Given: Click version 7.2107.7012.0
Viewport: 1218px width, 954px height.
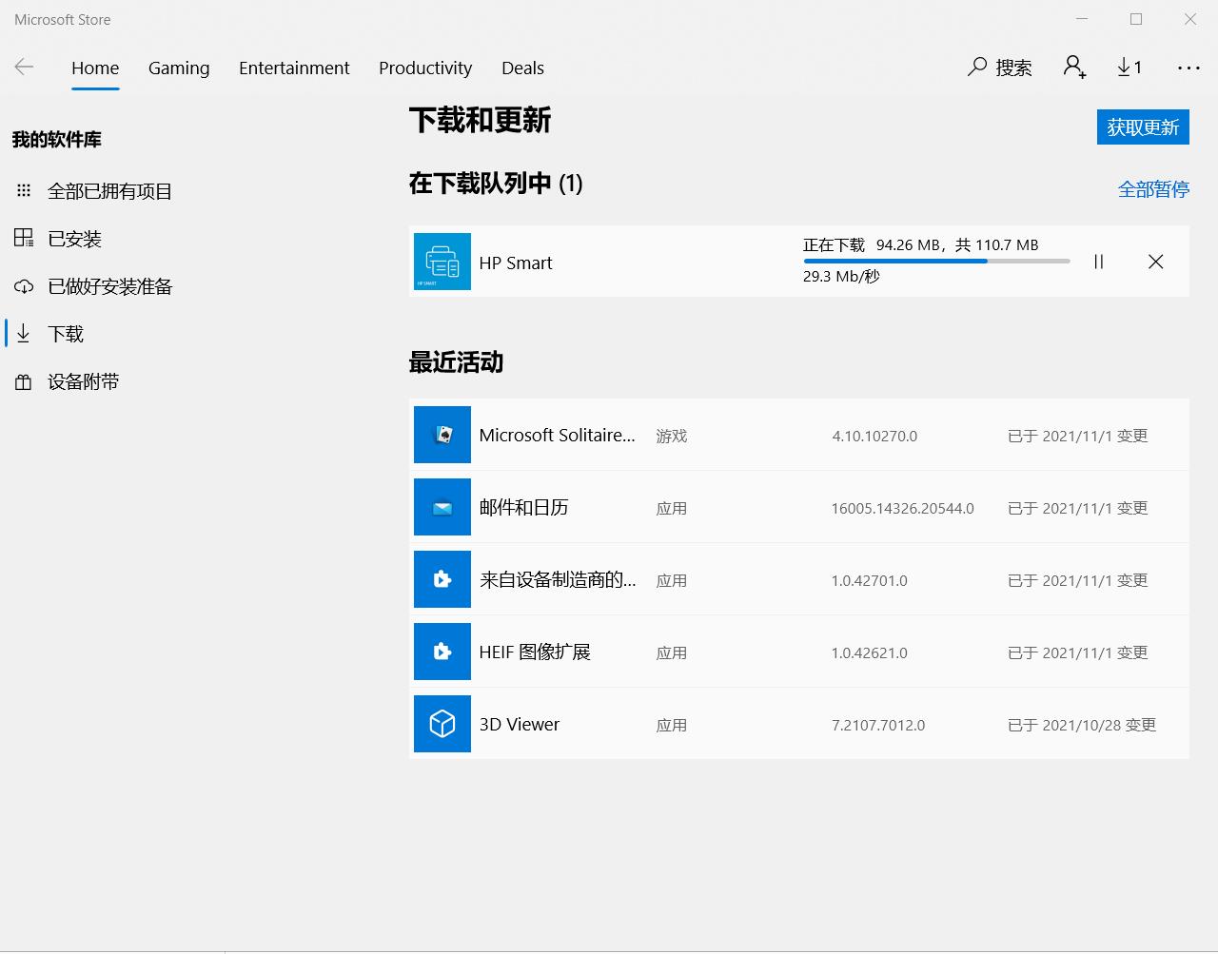Looking at the screenshot, I should 878,725.
